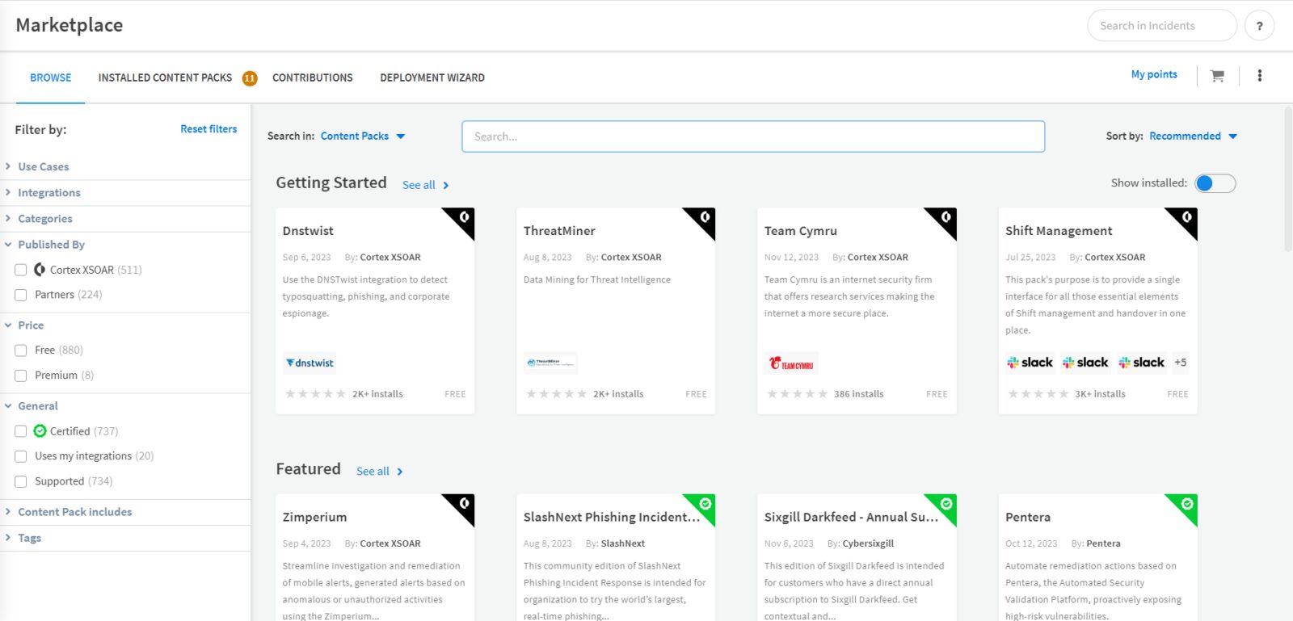Screen dimensions: 1293x621
Task: Open the vertical three-dot more options menu
Action: tap(1259, 76)
